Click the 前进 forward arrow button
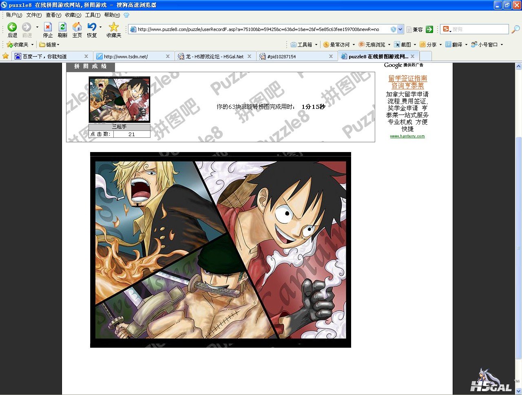 (27, 30)
